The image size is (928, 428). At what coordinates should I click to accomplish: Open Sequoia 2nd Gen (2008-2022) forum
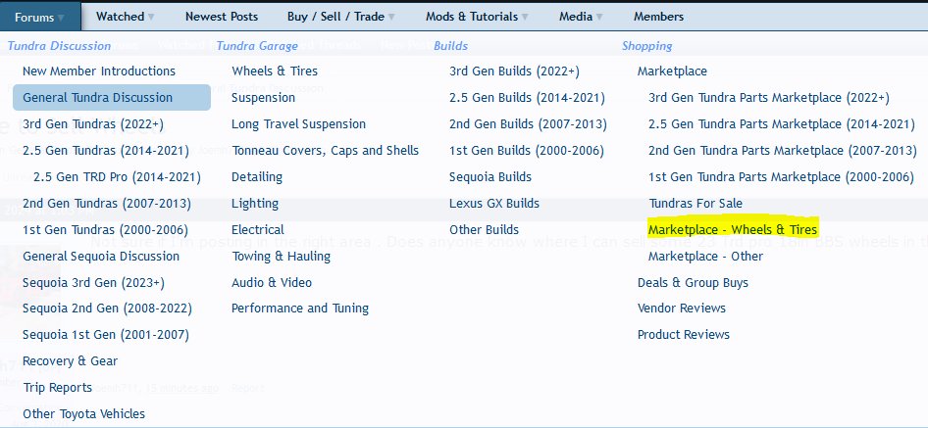[107, 308]
